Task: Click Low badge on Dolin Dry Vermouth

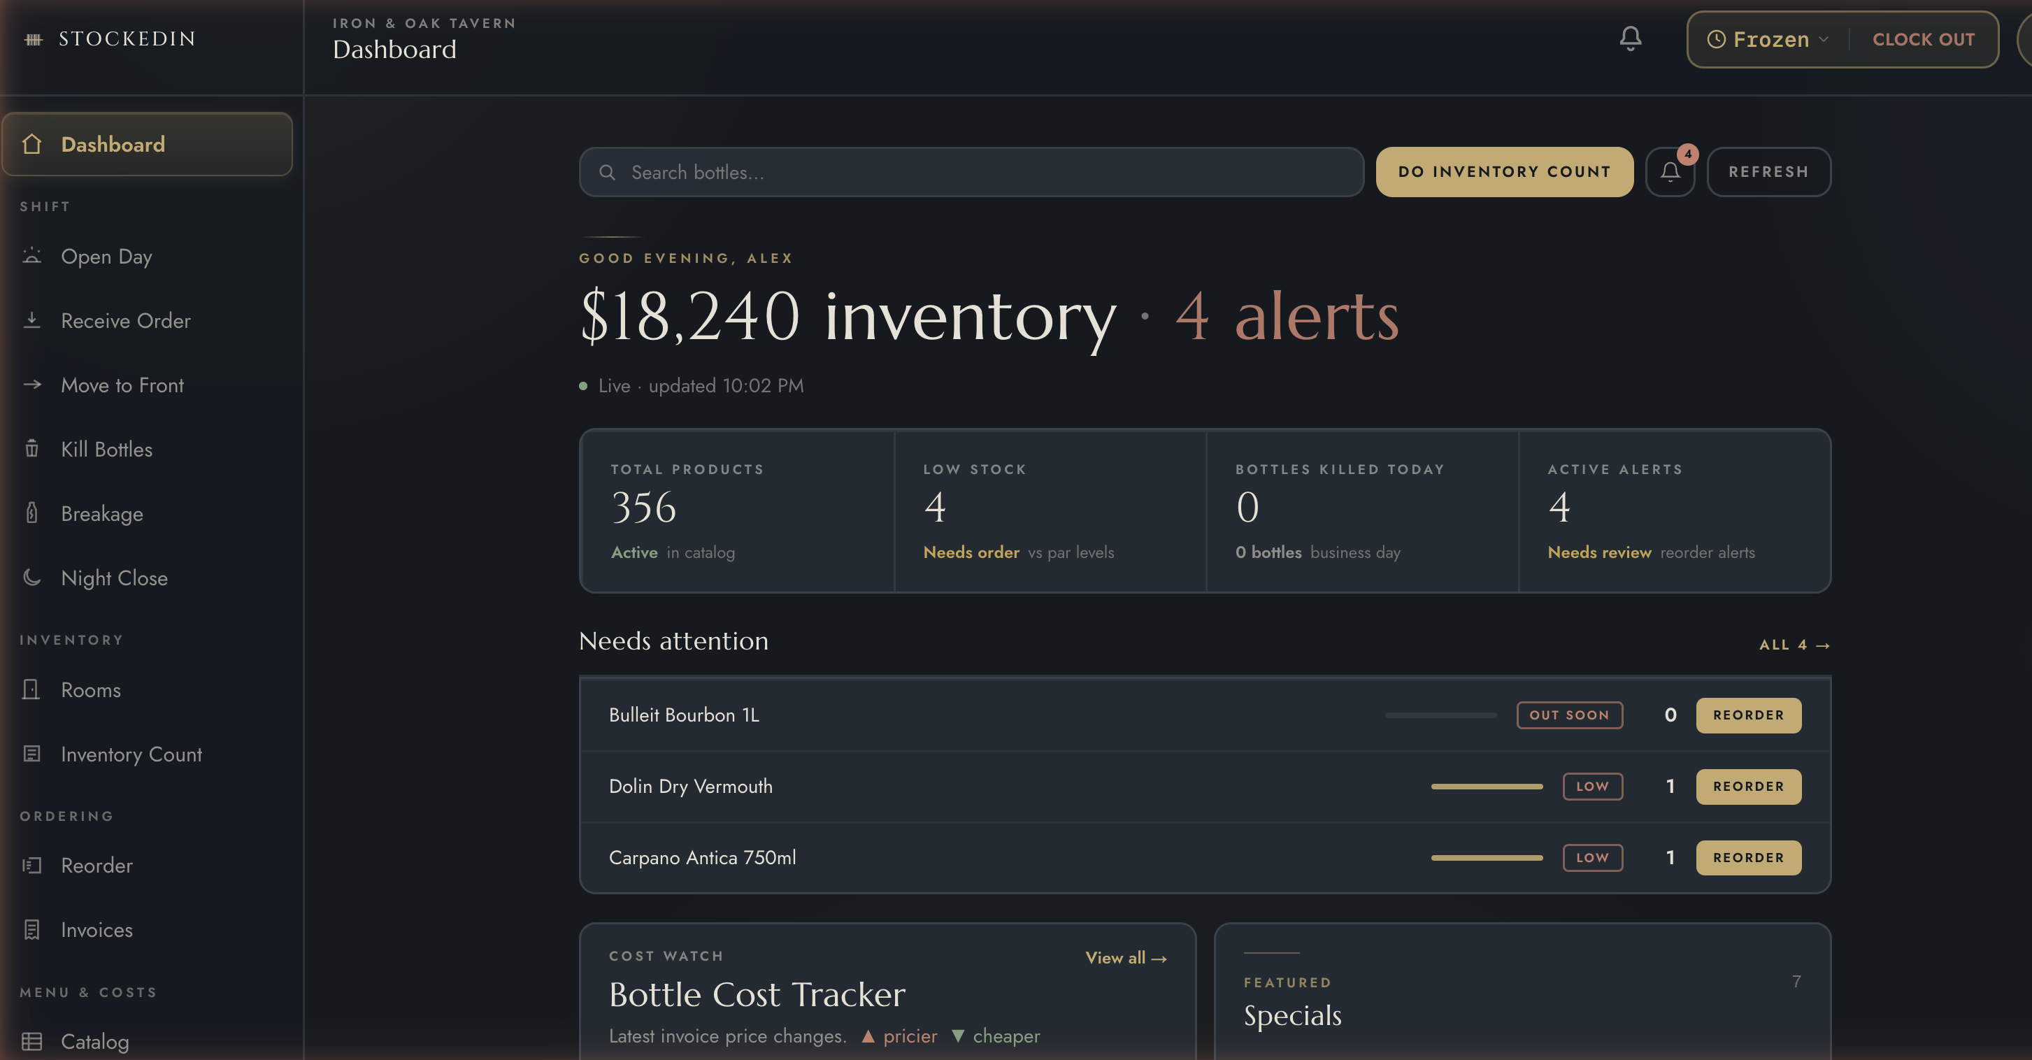Action: [x=1592, y=787]
